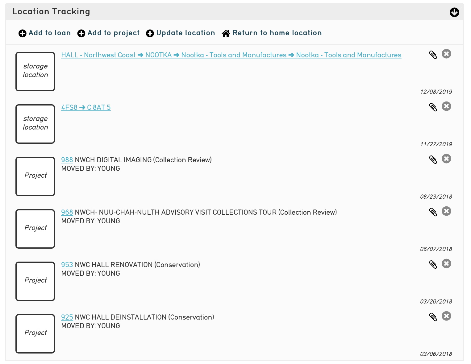Remove the 12/08/2019 storage location entry
Image resolution: width=471 pixels, height=364 pixels.
click(x=446, y=54)
